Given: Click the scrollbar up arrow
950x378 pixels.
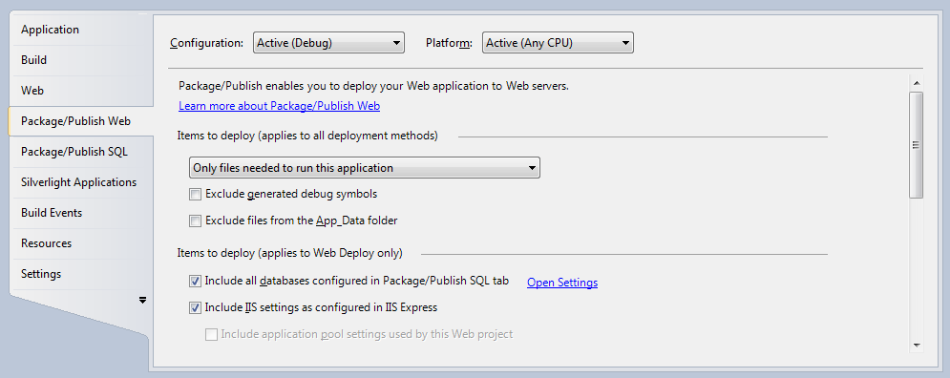Looking at the screenshot, I should click(916, 83).
